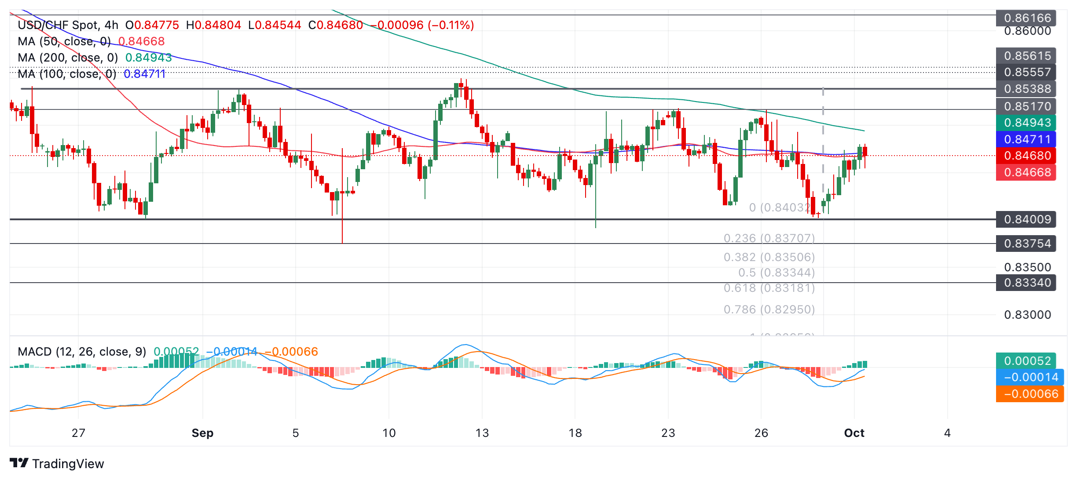Click the 0.85388 resistance level label

[x=1026, y=89]
